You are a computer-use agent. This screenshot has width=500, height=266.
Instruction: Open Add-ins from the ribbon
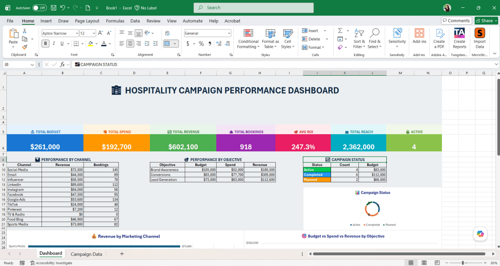tap(419, 36)
